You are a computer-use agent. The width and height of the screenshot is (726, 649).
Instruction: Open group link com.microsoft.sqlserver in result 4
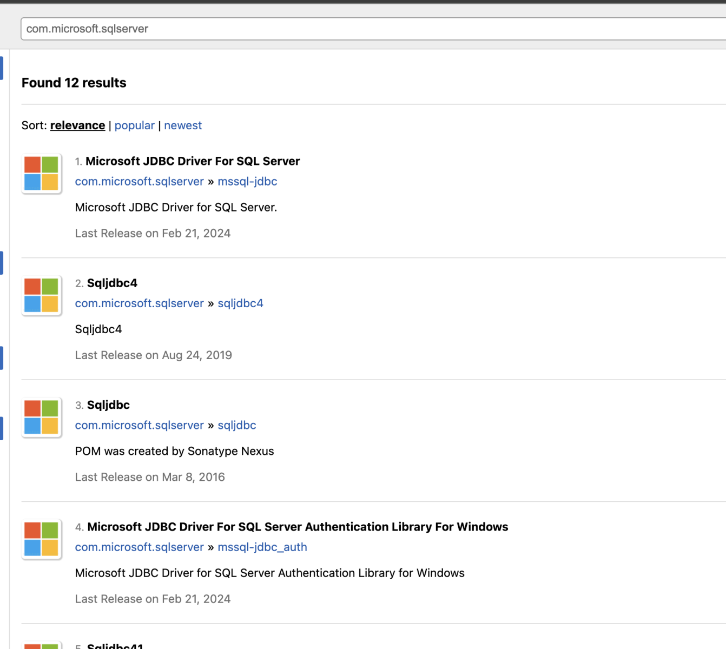pos(140,547)
